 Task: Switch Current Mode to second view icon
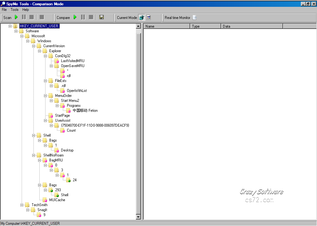click(149, 17)
